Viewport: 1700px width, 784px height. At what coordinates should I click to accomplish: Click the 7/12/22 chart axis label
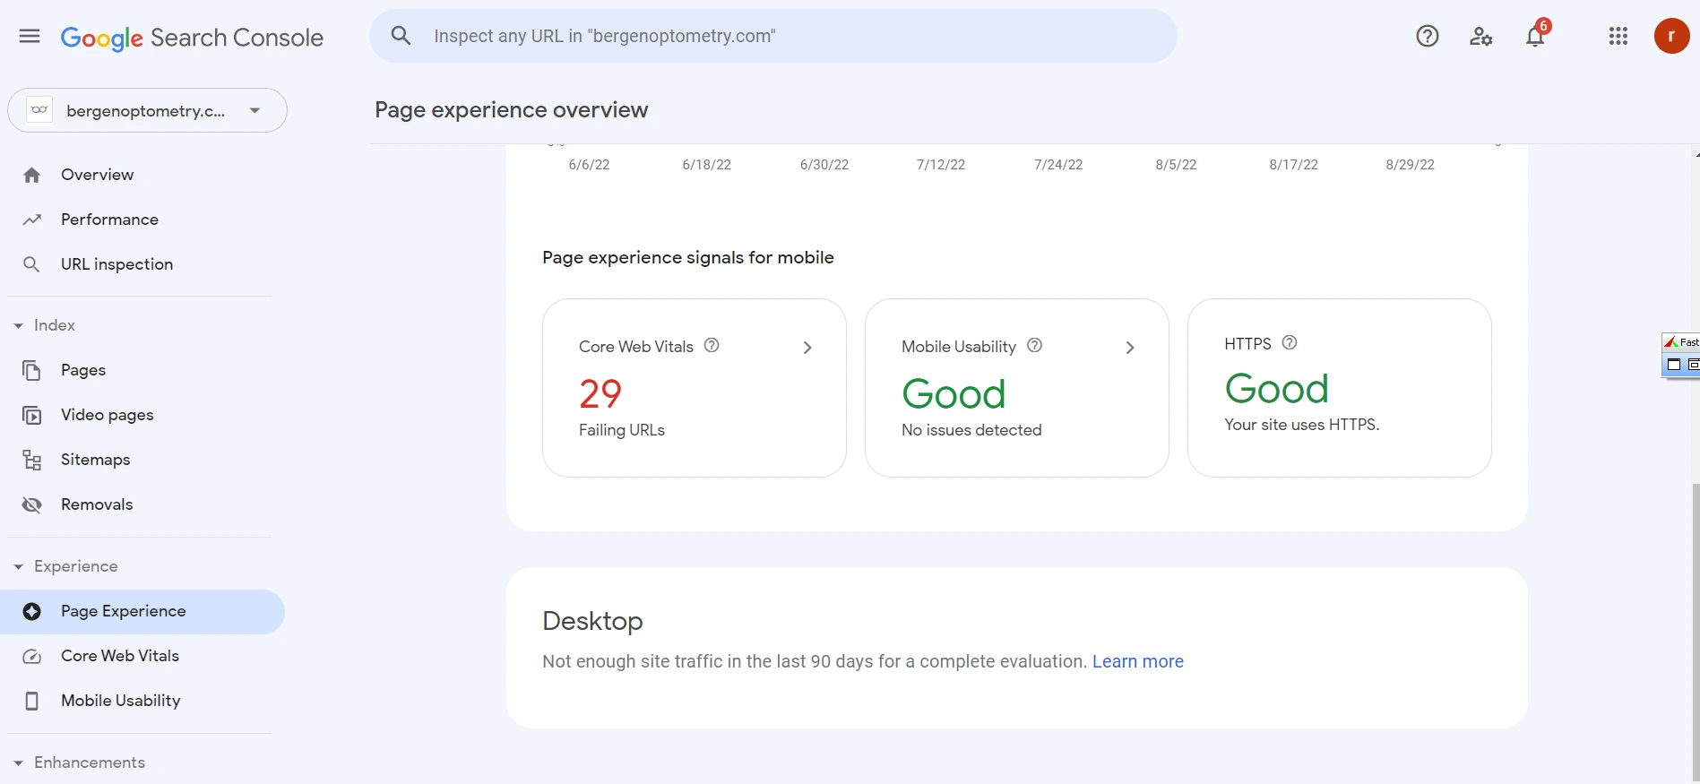[x=941, y=165]
